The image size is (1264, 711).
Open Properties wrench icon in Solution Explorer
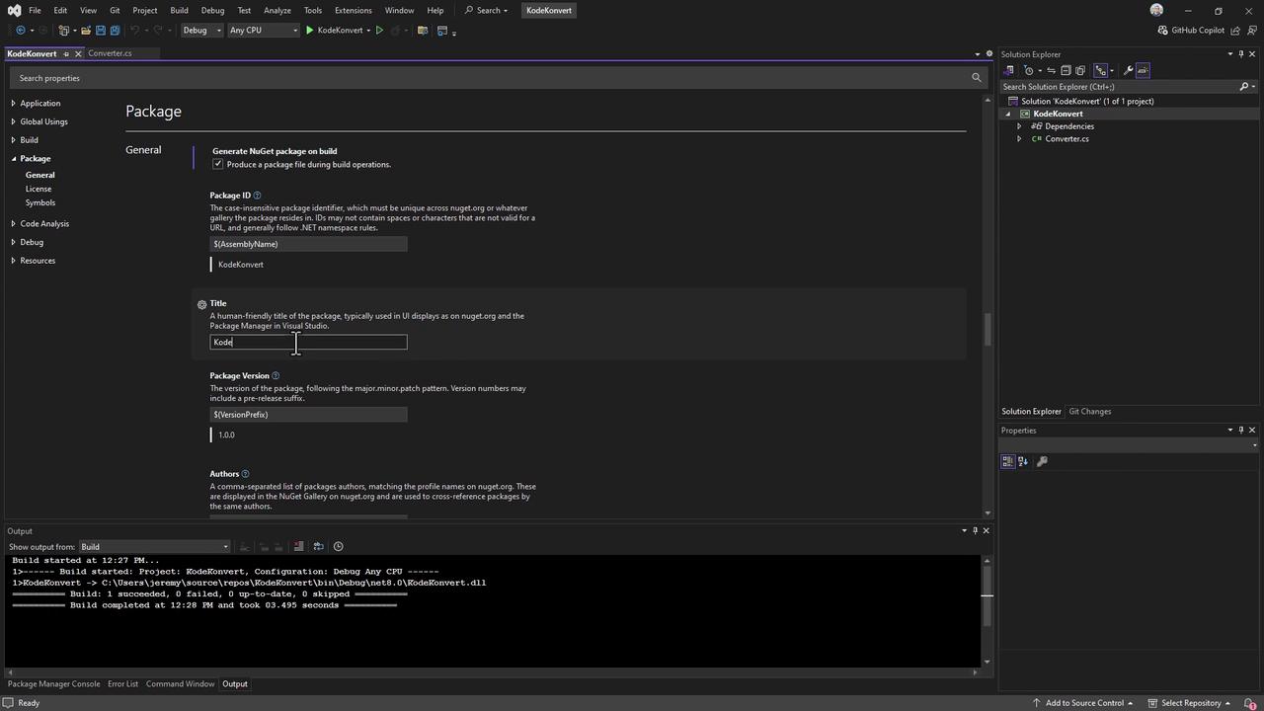1128,70
